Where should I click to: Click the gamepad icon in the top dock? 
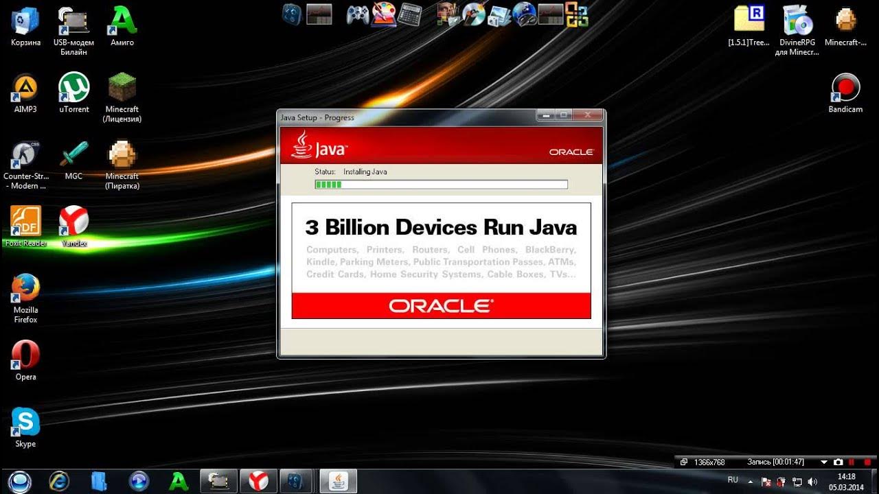[x=357, y=14]
